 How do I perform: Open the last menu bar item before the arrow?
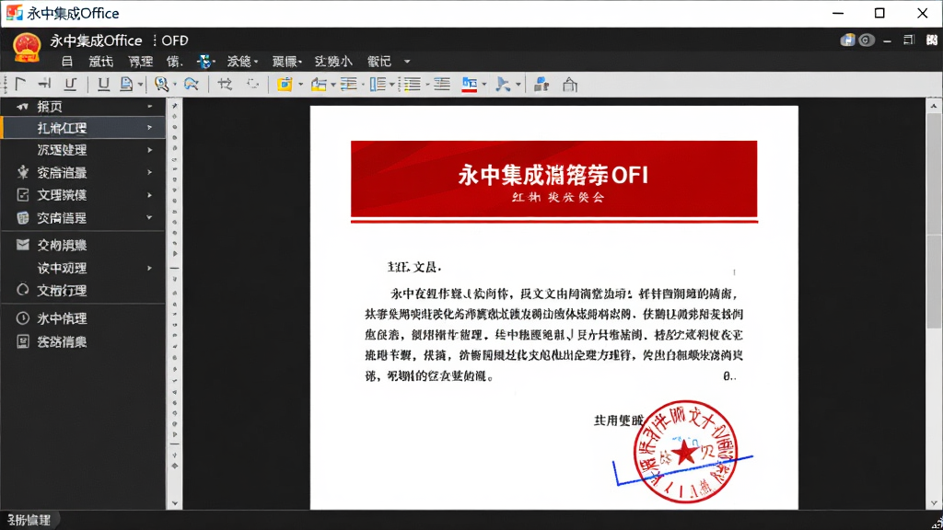click(378, 62)
